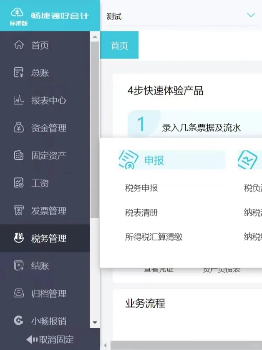Click the 首页 house icon in the sidebar

(19, 45)
